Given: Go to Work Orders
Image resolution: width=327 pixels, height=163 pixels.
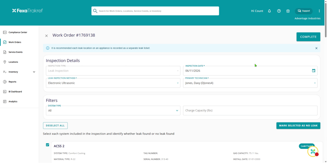Looking at the screenshot, I should pyautogui.click(x=15, y=42).
